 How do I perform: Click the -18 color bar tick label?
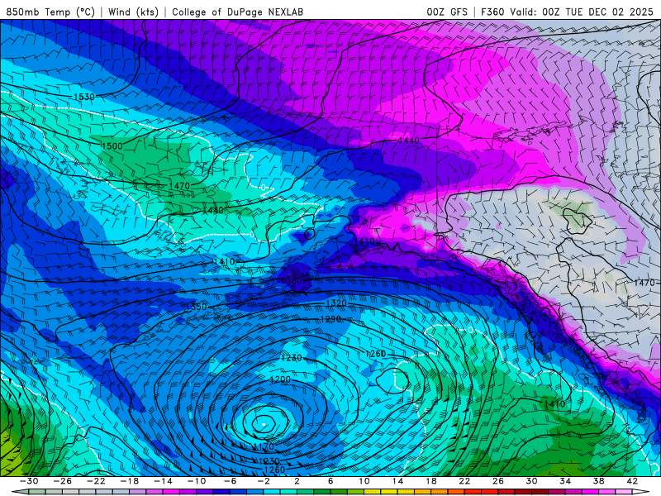[130, 481]
